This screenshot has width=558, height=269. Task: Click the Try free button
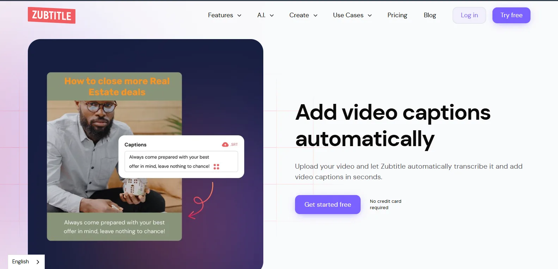coord(511,15)
